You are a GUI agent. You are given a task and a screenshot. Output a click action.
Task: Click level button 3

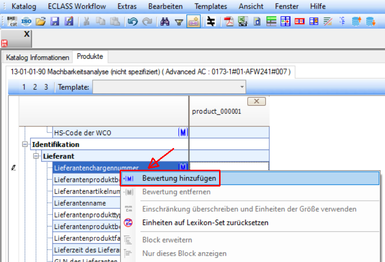[46, 87]
